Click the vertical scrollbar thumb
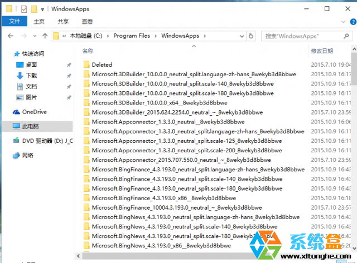The height and width of the screenshot is (263, 357). (354, 68)
